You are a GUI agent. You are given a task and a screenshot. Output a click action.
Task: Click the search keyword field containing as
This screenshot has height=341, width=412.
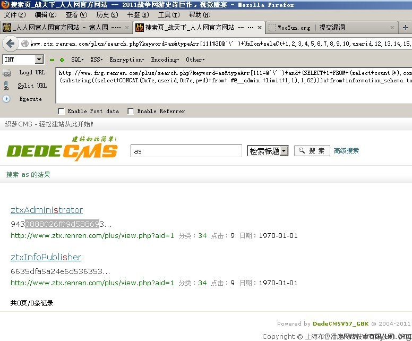[186, 151]
